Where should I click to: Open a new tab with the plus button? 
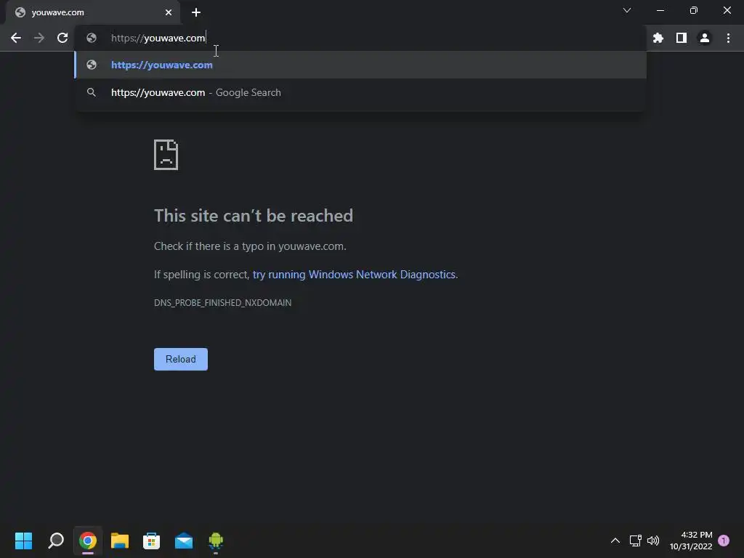coord(196,12)
